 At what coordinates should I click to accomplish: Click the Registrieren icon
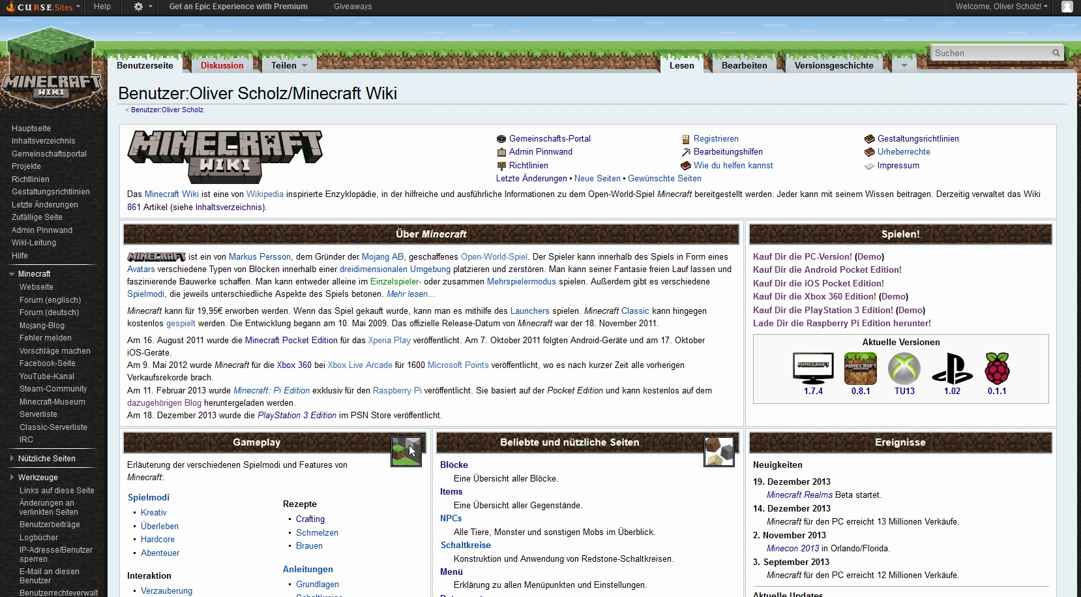[x=686, y=139]
